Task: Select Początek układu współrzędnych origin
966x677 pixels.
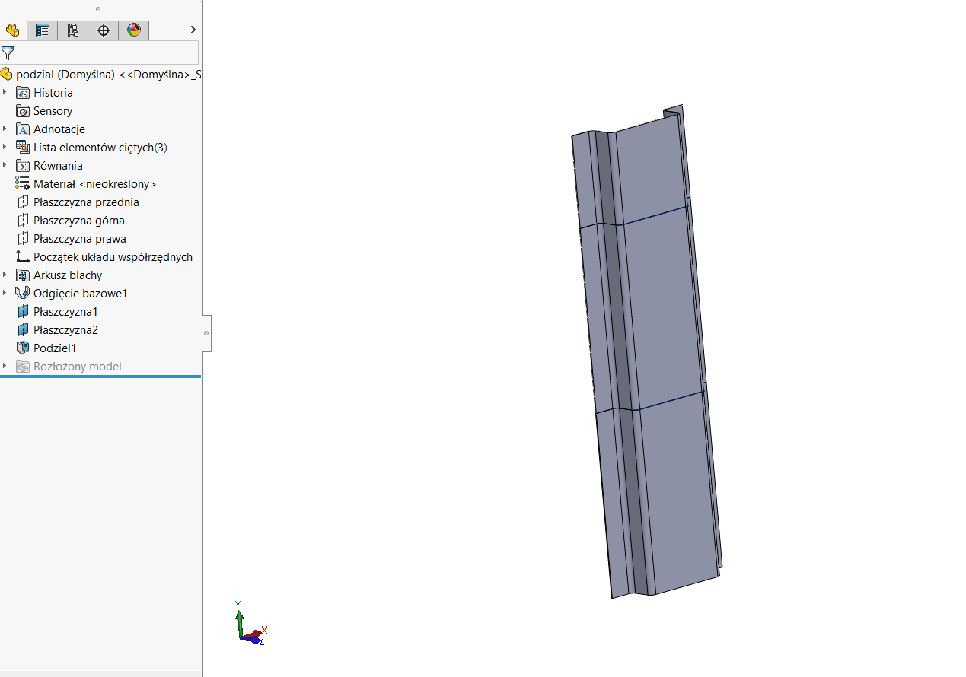Action: (113, 257)
